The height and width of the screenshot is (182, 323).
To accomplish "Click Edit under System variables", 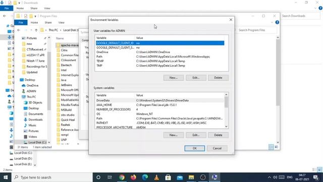I will point(196,135).
